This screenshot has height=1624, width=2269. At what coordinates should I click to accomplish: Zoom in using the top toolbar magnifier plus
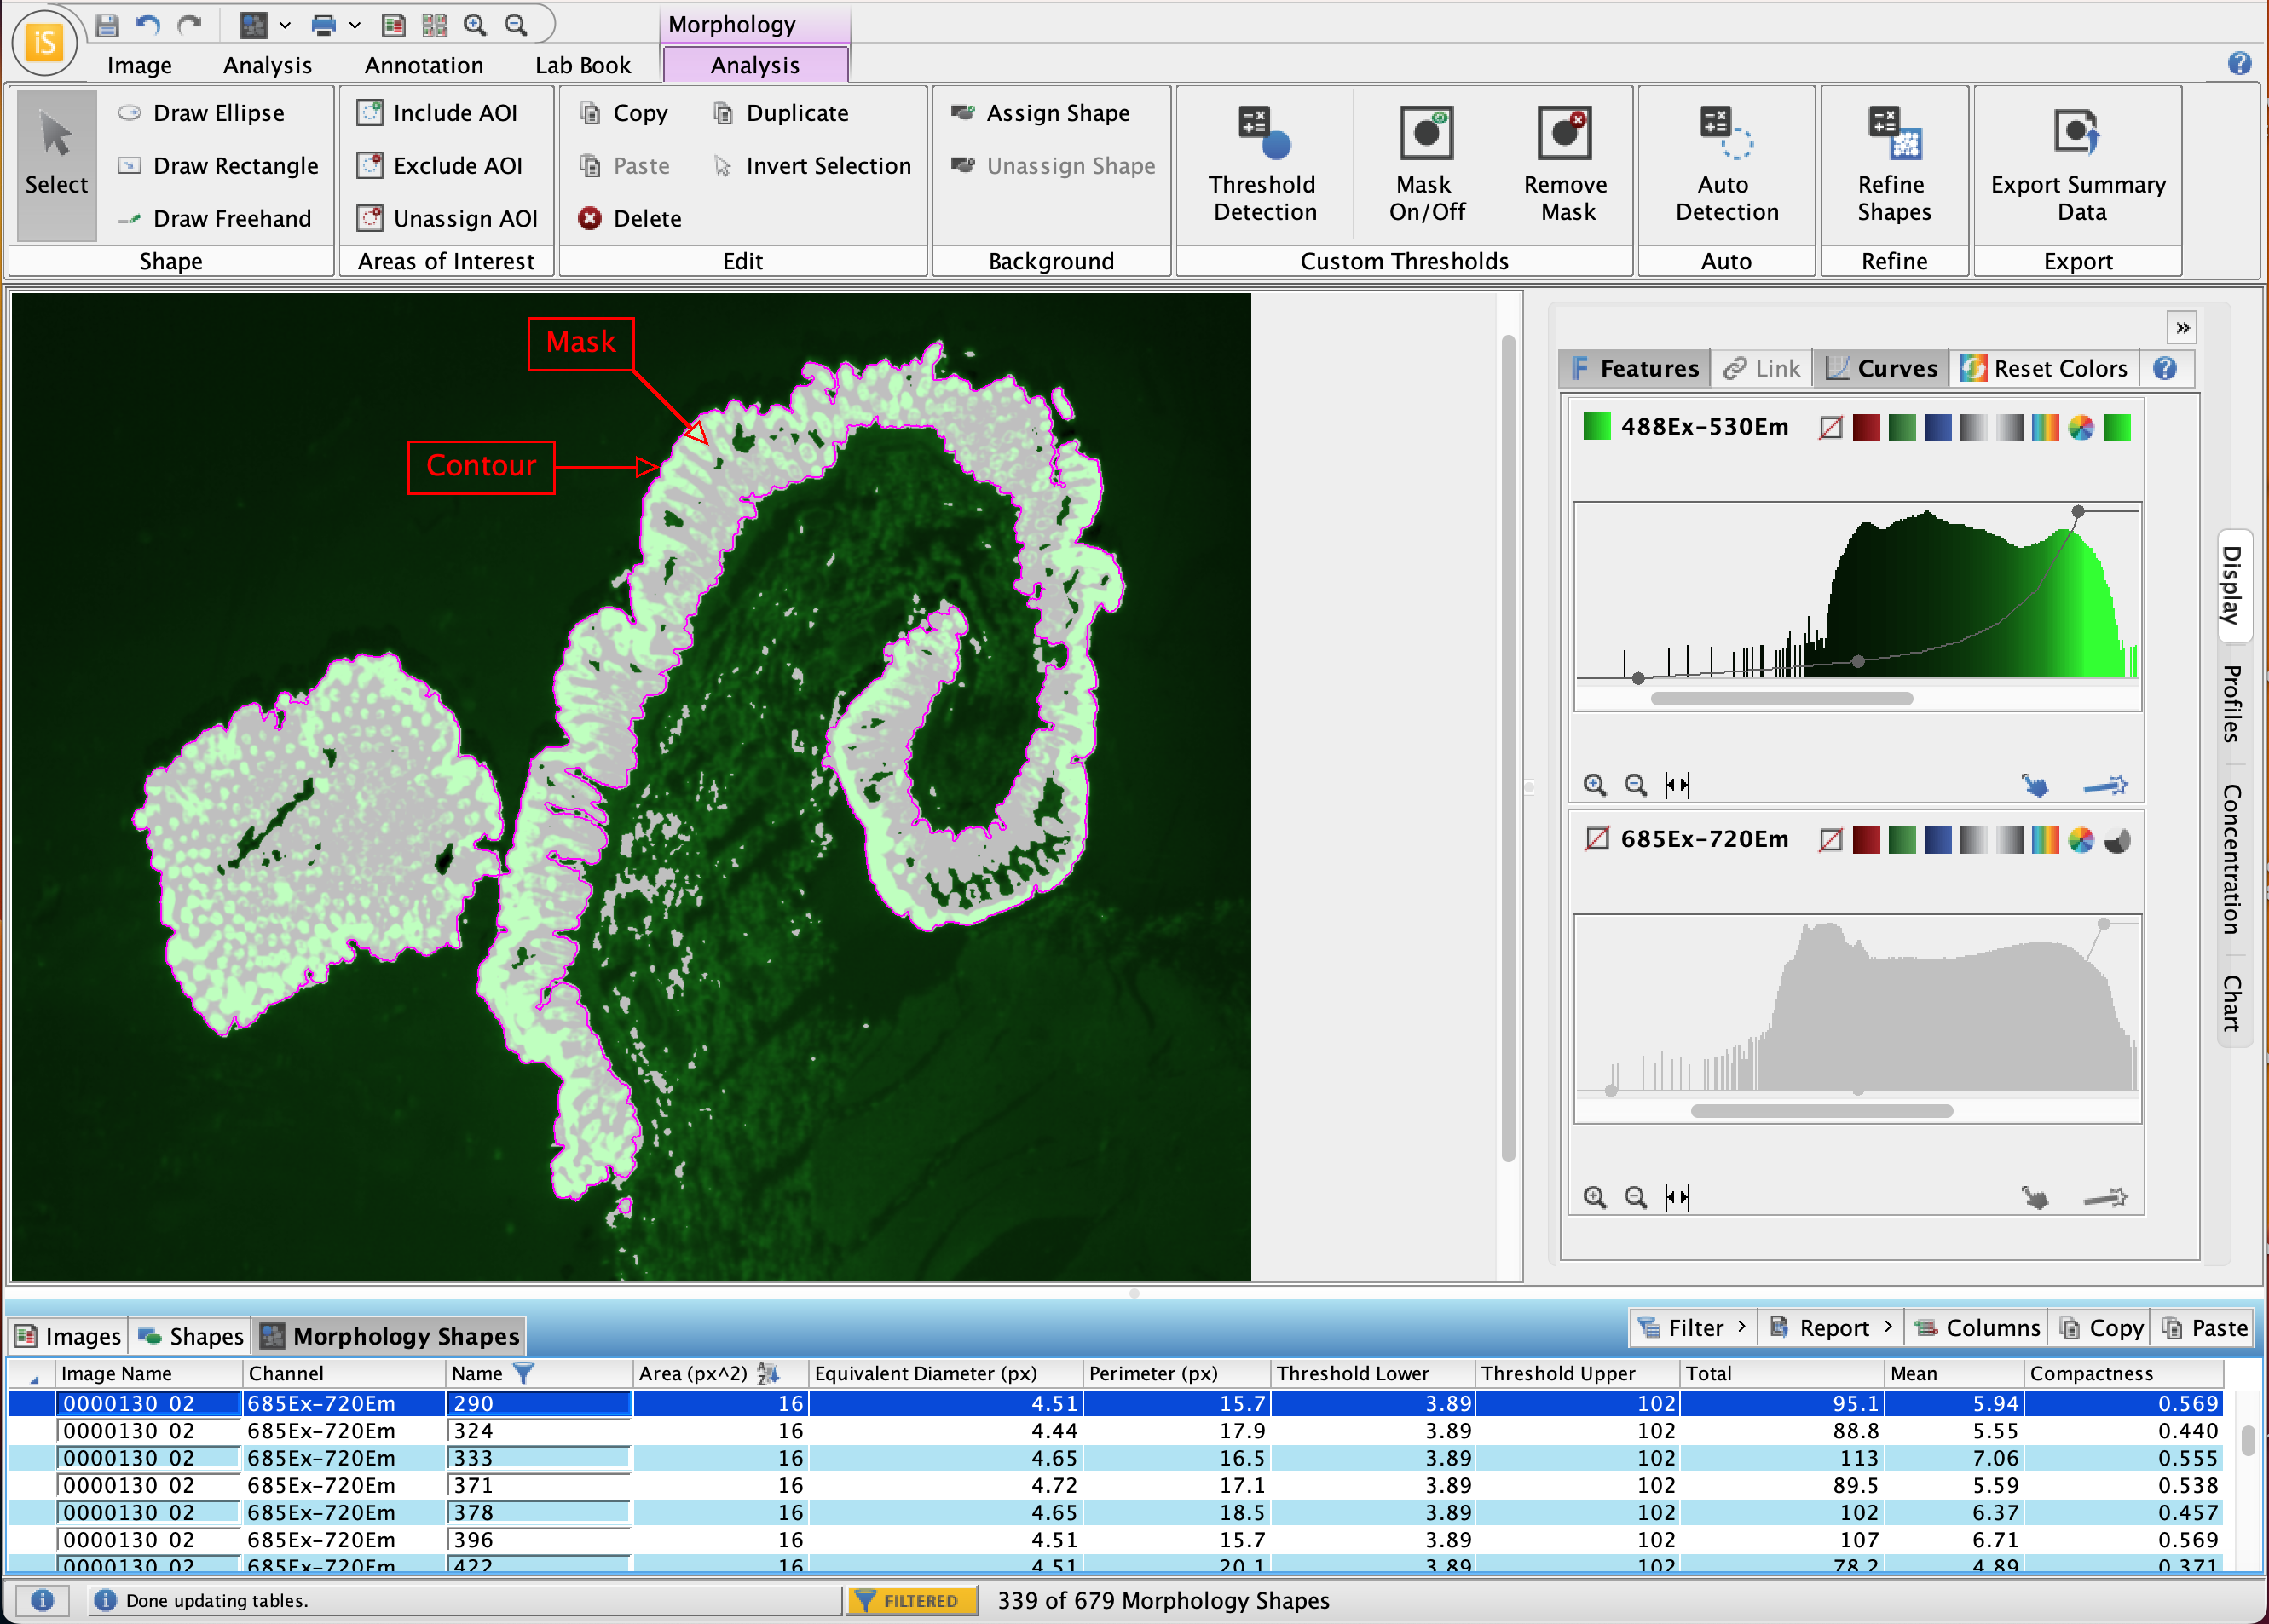[x=476, y=25]
